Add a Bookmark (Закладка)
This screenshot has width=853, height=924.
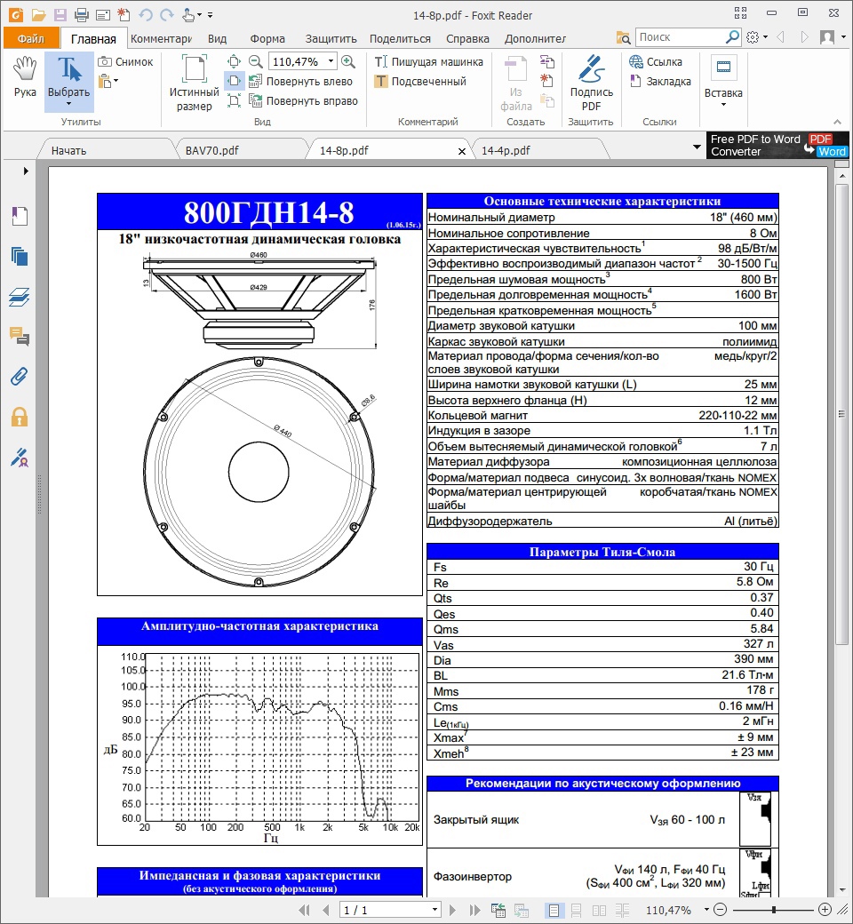point(660,82)
